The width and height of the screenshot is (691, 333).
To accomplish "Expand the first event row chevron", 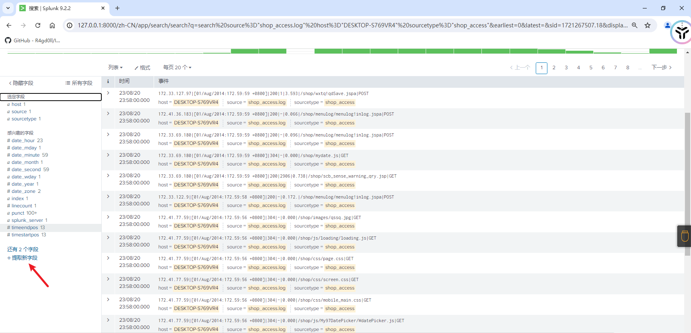I will [108, 93].
